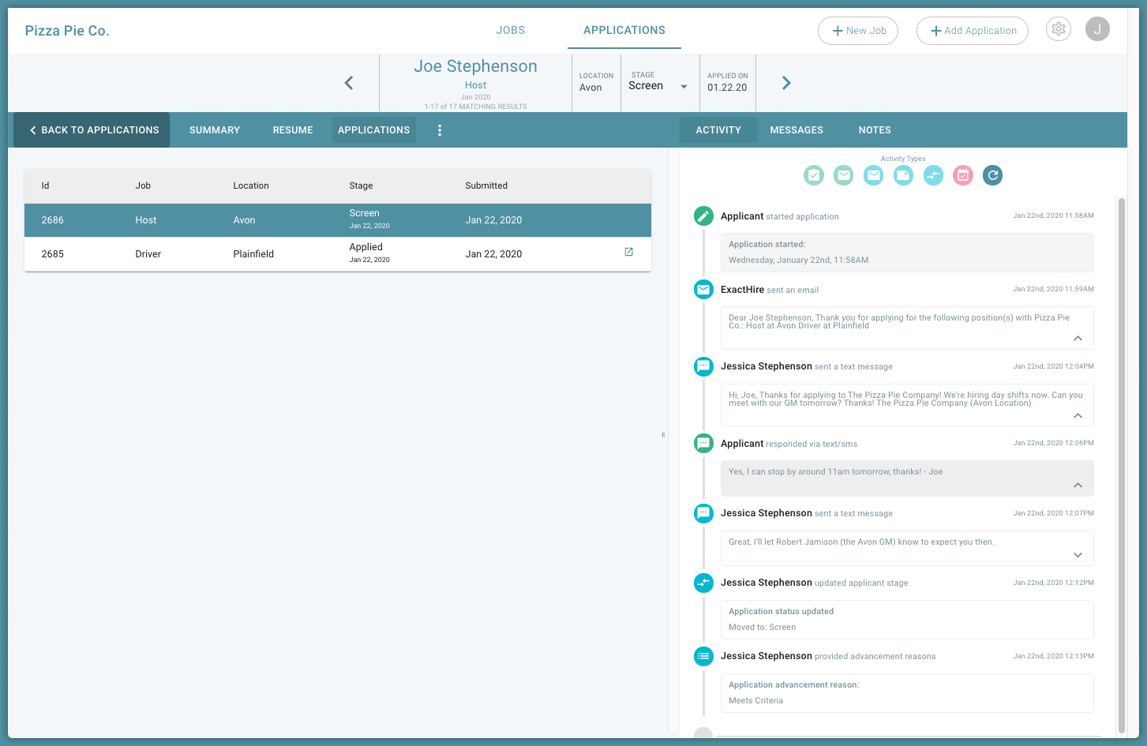Image resolution: width=1147 pixels, height=746 pixels.
Task: Toggle the stage-change arrows activity type filter
Action: (x=933, y=175)
